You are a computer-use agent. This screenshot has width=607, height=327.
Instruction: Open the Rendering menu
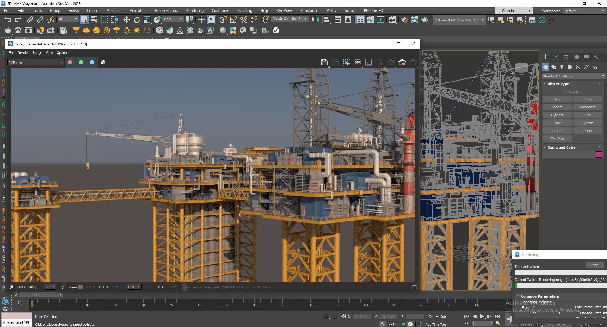[195, 11]
